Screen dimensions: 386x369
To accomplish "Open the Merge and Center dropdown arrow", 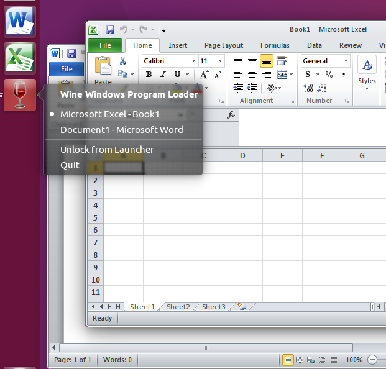I will click(292, 74).
